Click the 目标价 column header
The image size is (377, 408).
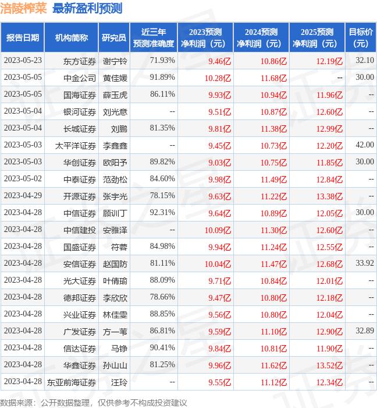pyautogui.click(x=361, y=37)
